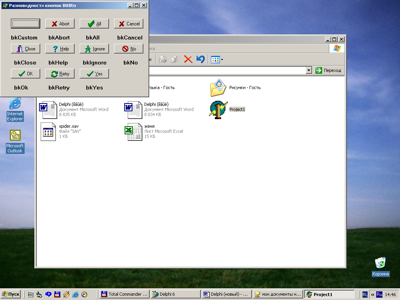This screenshot has height=300, width=400.
Task: Select the Internet Explorer desktop icon
Action: click(x=15, y=109)
